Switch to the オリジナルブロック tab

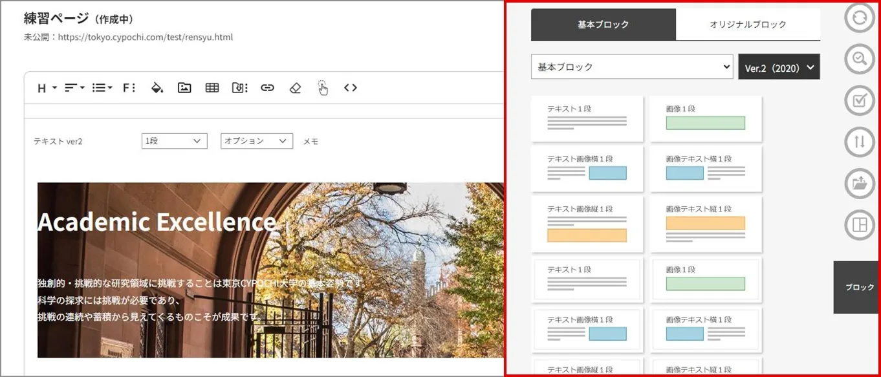(x=748, y=25)
